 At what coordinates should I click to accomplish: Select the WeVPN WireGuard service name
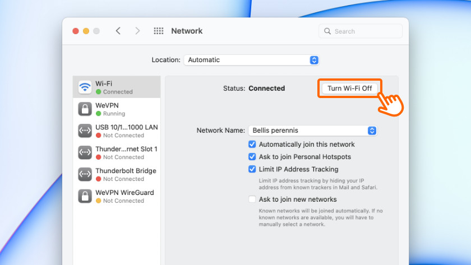coord(124,193)
